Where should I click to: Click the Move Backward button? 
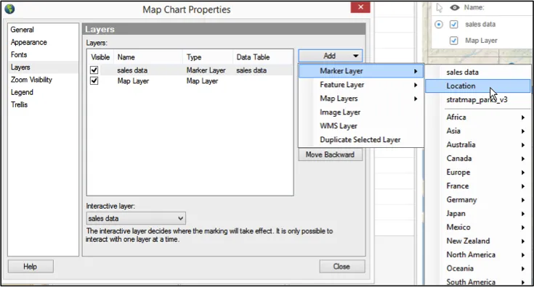[x=330, y=154]
